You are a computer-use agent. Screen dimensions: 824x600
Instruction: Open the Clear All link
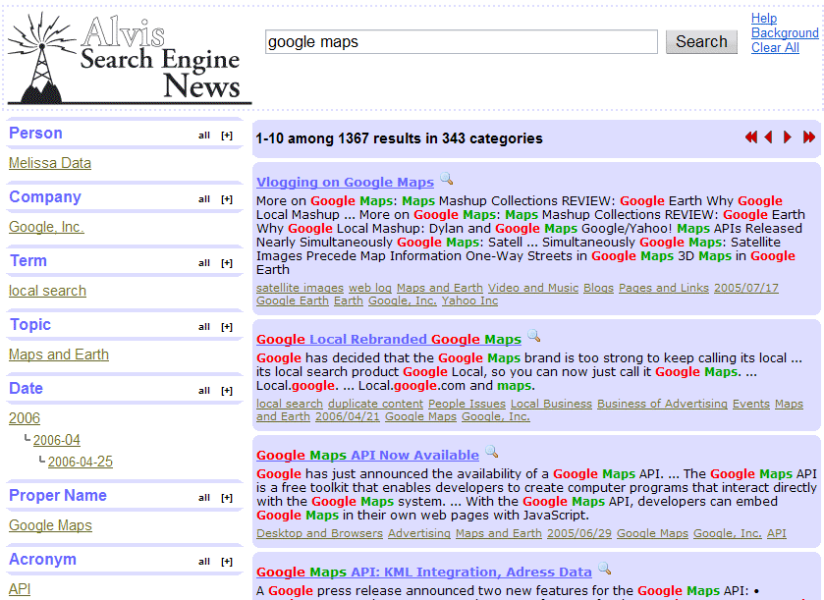pyautogui.click(x=775, y=47)
